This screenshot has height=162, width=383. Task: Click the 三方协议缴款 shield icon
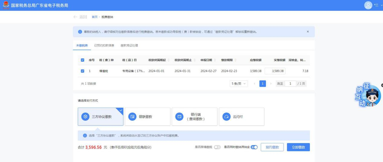pyautogui.click(x=85, y=117)
